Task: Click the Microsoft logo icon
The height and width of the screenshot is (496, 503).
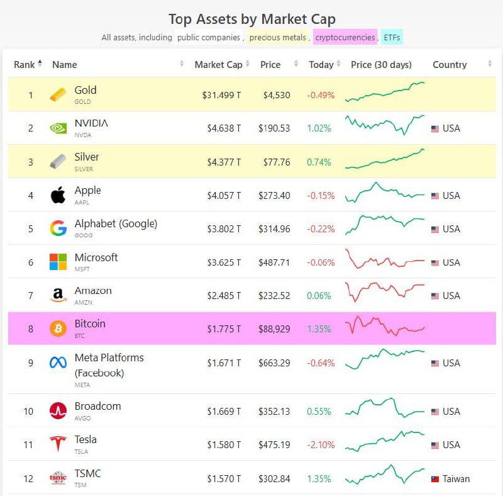Action: tap(58, 262)
